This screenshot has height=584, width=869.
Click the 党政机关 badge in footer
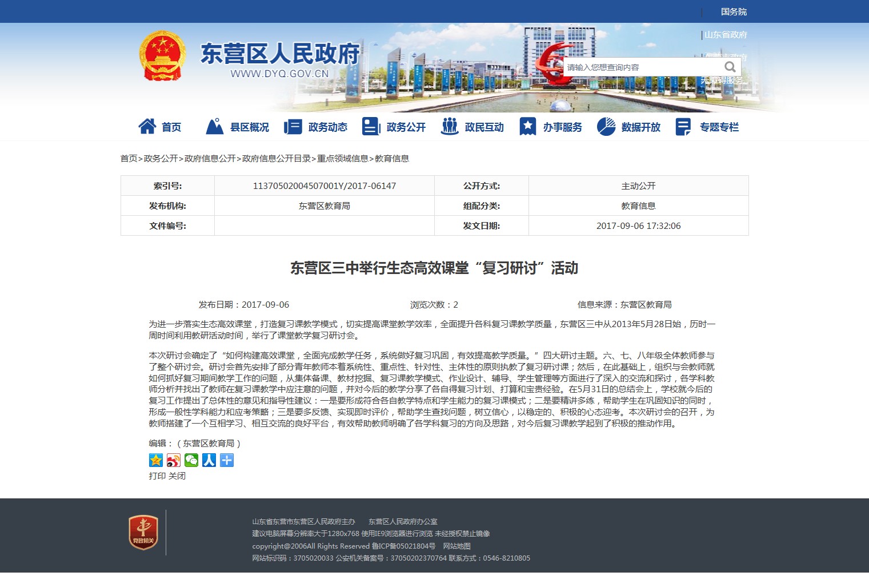point(143,533)
